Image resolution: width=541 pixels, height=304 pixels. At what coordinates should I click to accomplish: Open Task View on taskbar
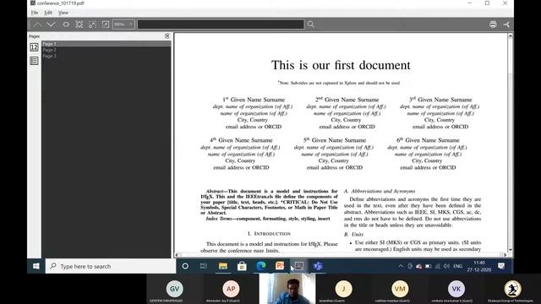[204, 266]
